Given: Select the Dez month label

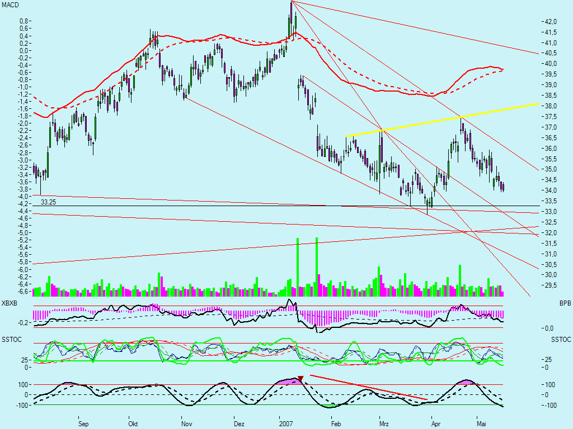Looking at the screenshot, I should tap(239, 424).
